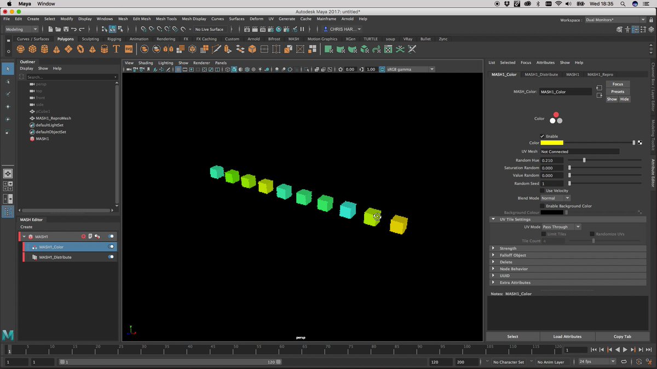Click the Load Attributes button
The width and height of the screenshot is (657, 369).
pyautogui.click(x=567, y=337)
